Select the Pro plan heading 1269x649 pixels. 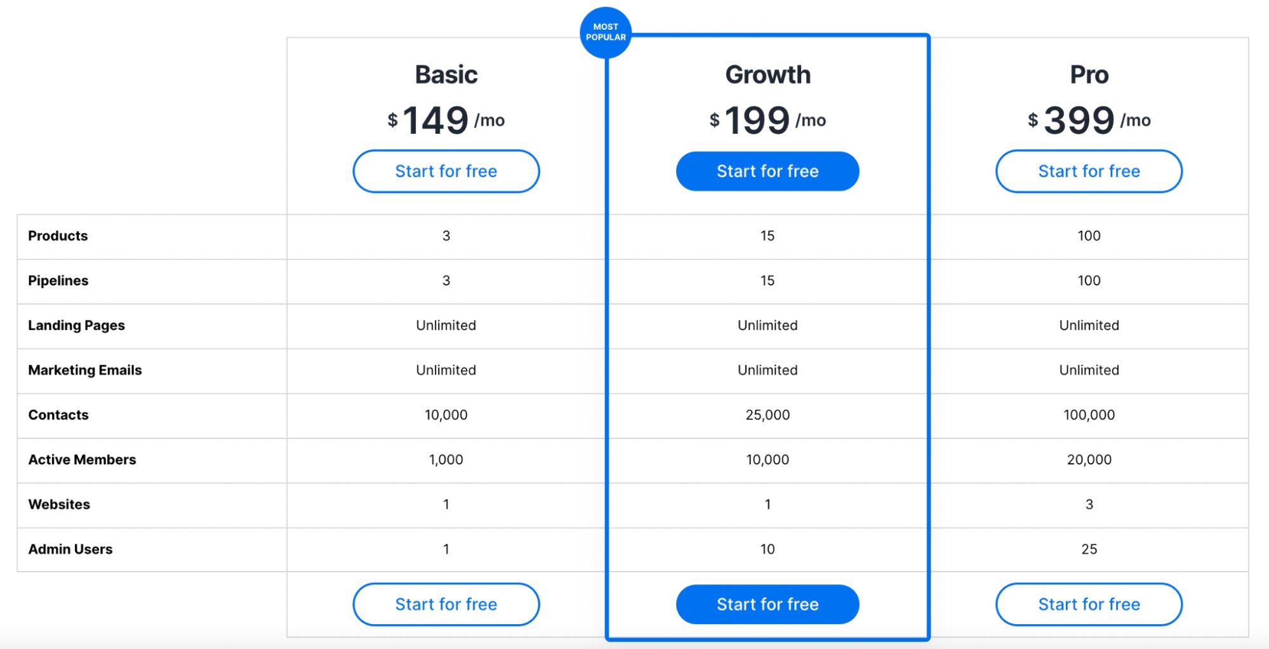[1089, 75]
